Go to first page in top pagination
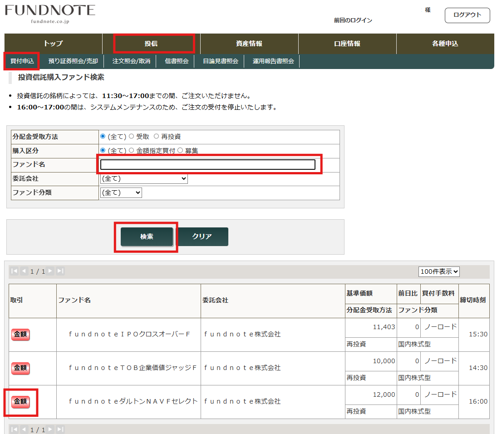The width and height of the screenshot is (497, 434). click(14, 271)
